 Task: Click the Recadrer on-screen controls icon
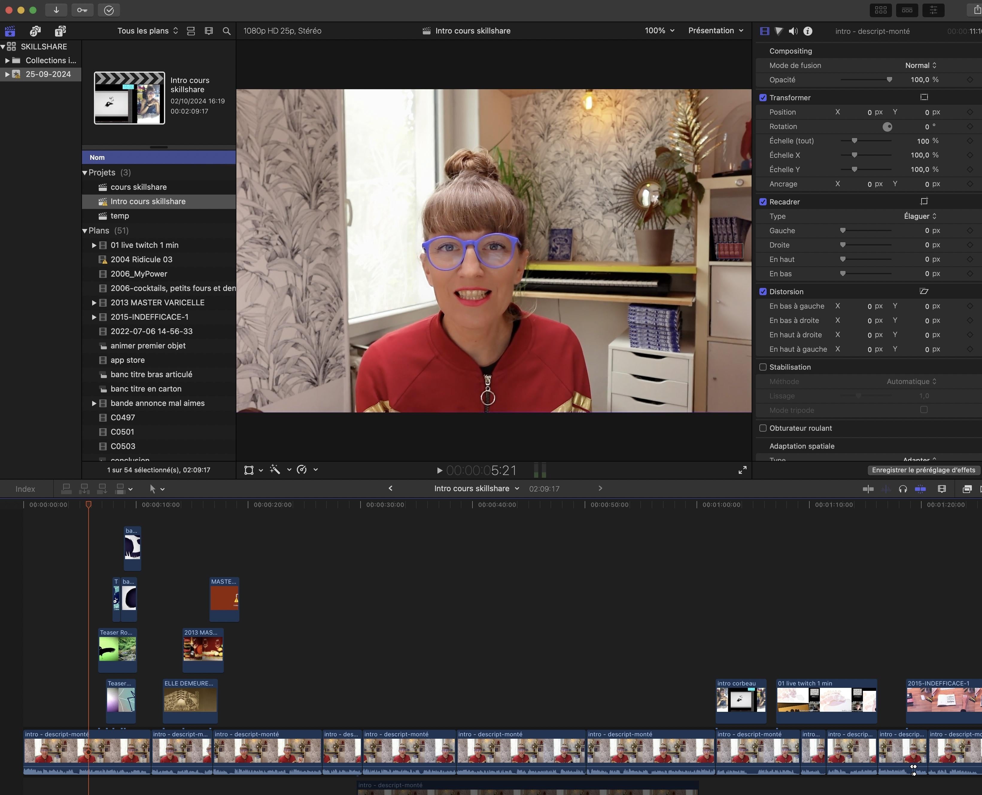tap(924, 201)
